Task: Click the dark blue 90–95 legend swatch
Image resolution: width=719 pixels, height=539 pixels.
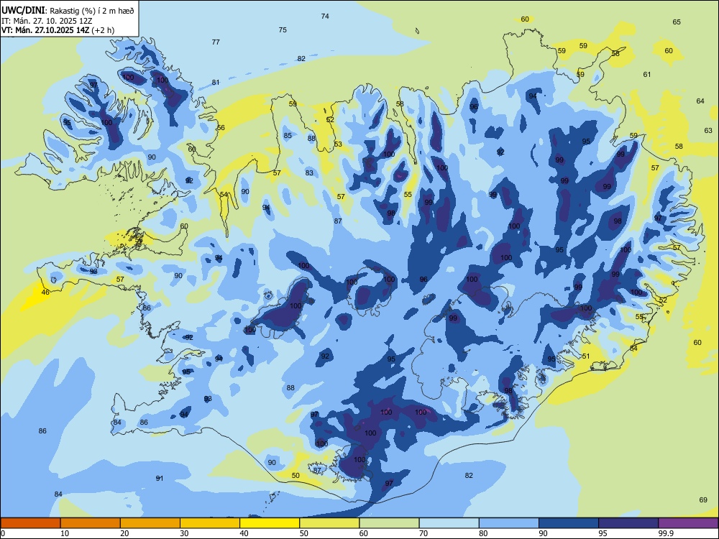Action: click(569, 523)
